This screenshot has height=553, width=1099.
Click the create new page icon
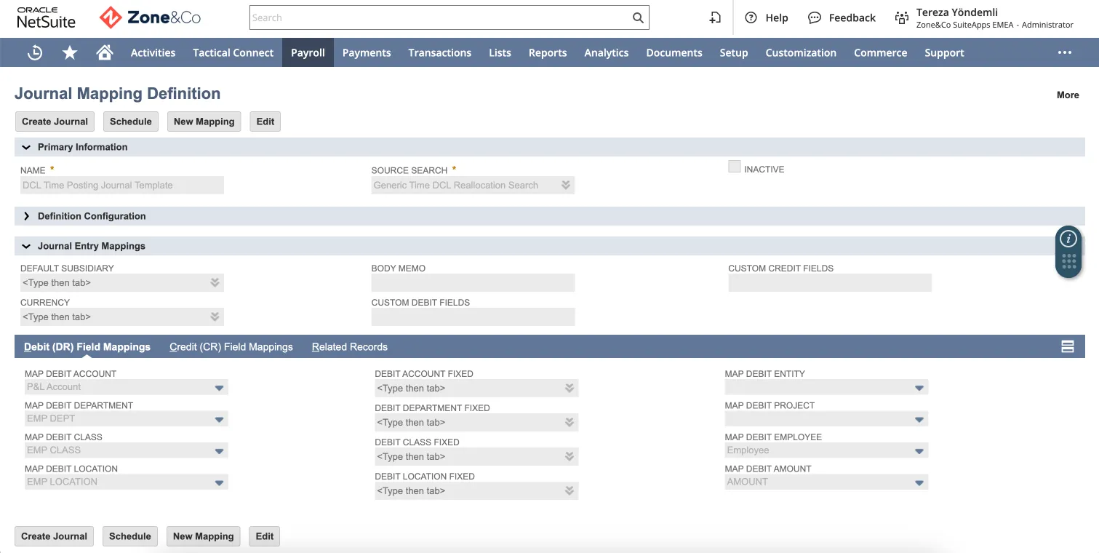pyautogui.click(x=716, y=17)
